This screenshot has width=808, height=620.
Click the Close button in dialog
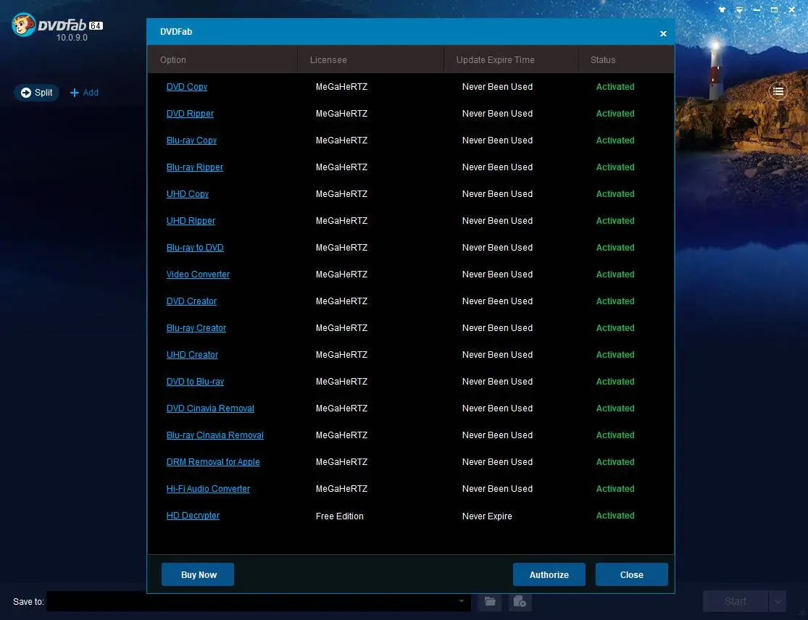click(632, 574)
